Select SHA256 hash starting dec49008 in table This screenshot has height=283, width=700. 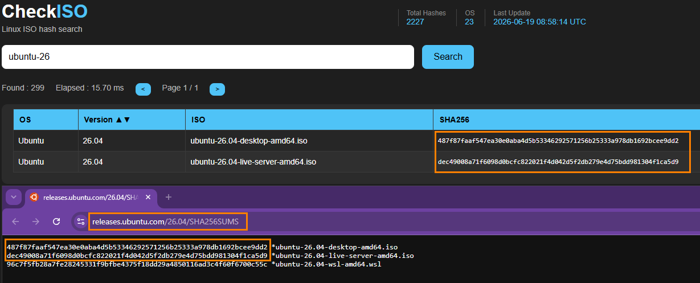click(558, 162)
